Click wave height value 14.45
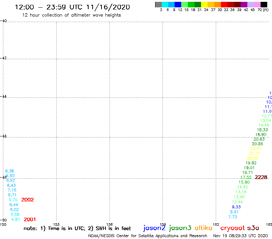Image resolution: width=272 pixels, height=239 pixels. point(243,187)
